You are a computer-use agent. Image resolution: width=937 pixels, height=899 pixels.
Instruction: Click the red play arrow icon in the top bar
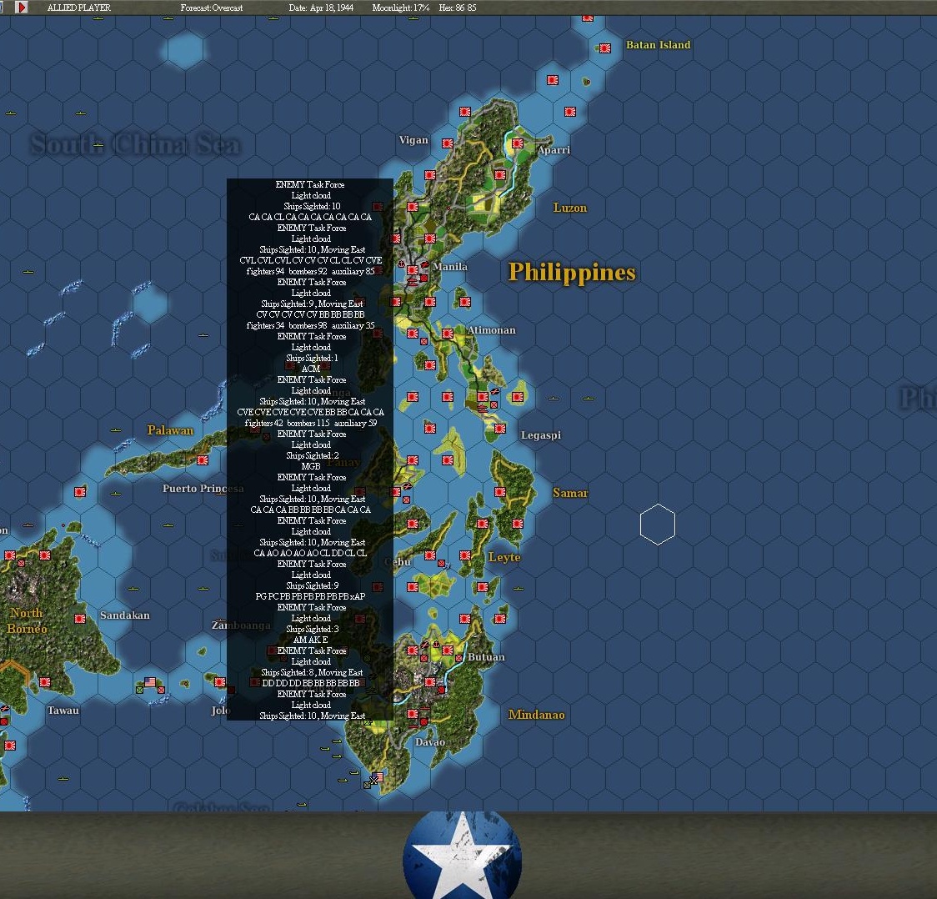click(21, 8)
